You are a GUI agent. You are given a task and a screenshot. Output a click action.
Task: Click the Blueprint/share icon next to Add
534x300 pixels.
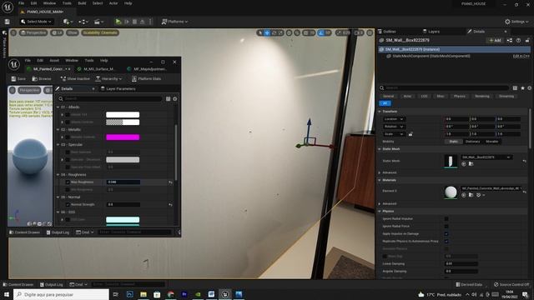coord(510,40)
